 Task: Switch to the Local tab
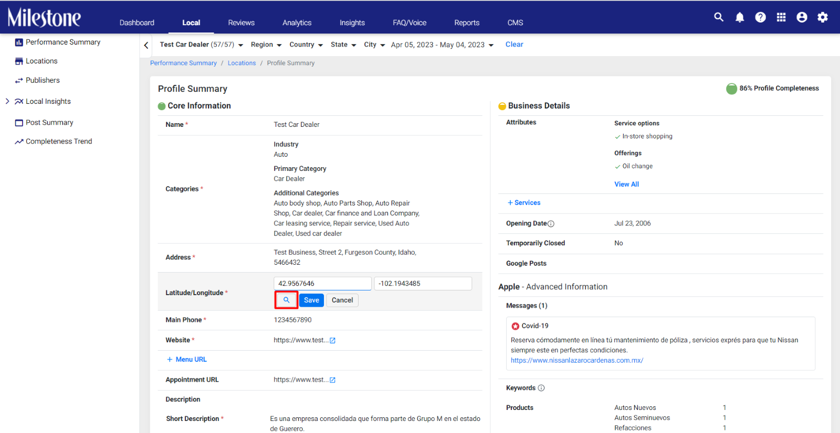point(191,23)
